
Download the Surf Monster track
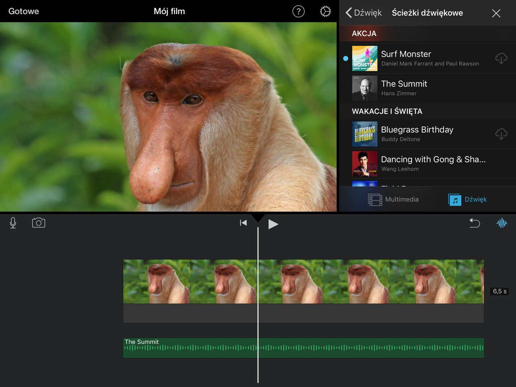pyautogui.click(x=501, y=58)
